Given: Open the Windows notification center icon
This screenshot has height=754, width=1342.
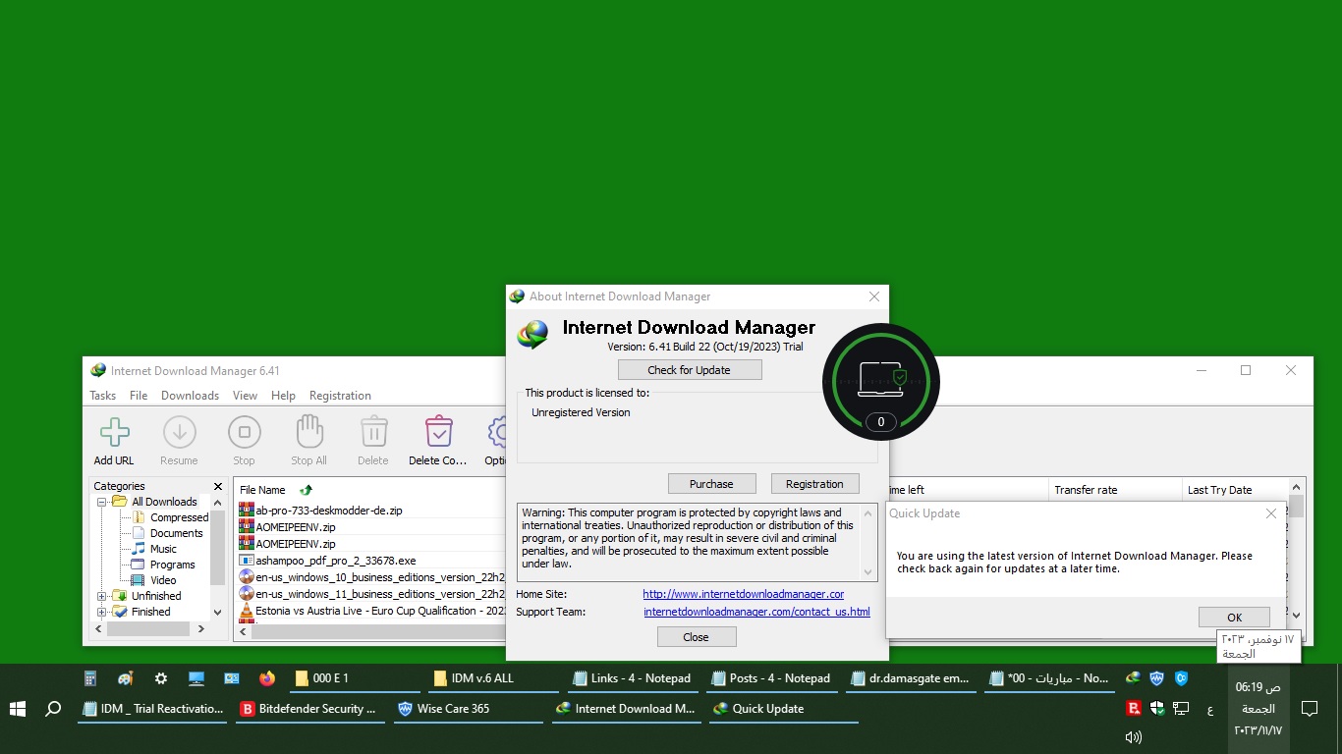Looking at the screenshot, I should [x=1309, y=709].
